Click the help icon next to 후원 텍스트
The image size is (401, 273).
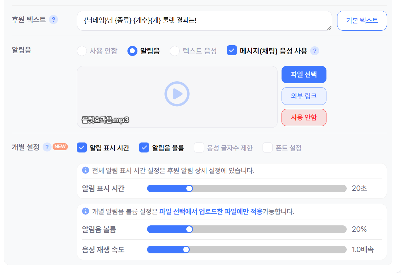pyautogui.click(x=53, y=20)
